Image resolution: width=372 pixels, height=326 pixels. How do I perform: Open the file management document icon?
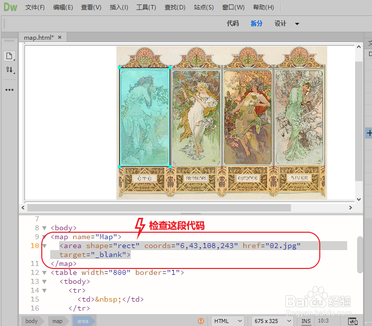(9, 56)
